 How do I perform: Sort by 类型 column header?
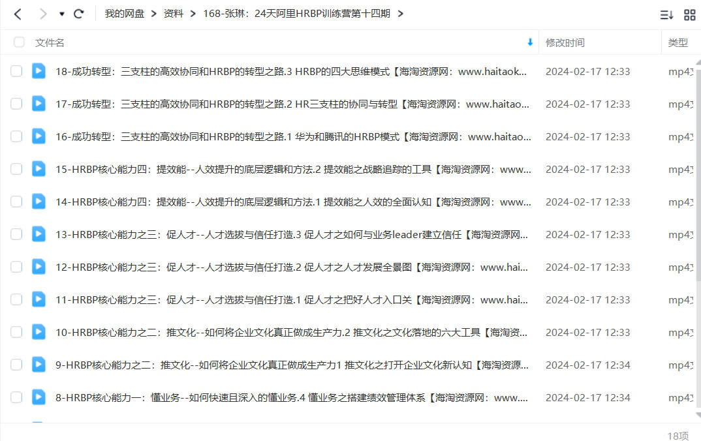[x=678, y=43]
